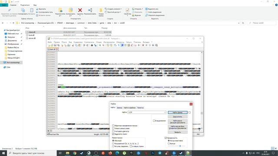Expand Explorer address bar history dropdown
The width and height of the screenshot is (278, 156).
pos(238,23)
